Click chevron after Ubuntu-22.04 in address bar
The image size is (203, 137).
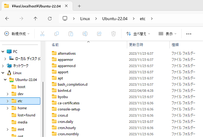(134, 19)
